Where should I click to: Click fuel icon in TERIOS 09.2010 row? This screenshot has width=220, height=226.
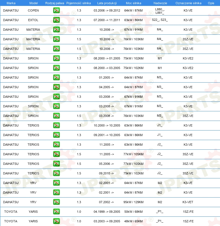pos(56,173)
